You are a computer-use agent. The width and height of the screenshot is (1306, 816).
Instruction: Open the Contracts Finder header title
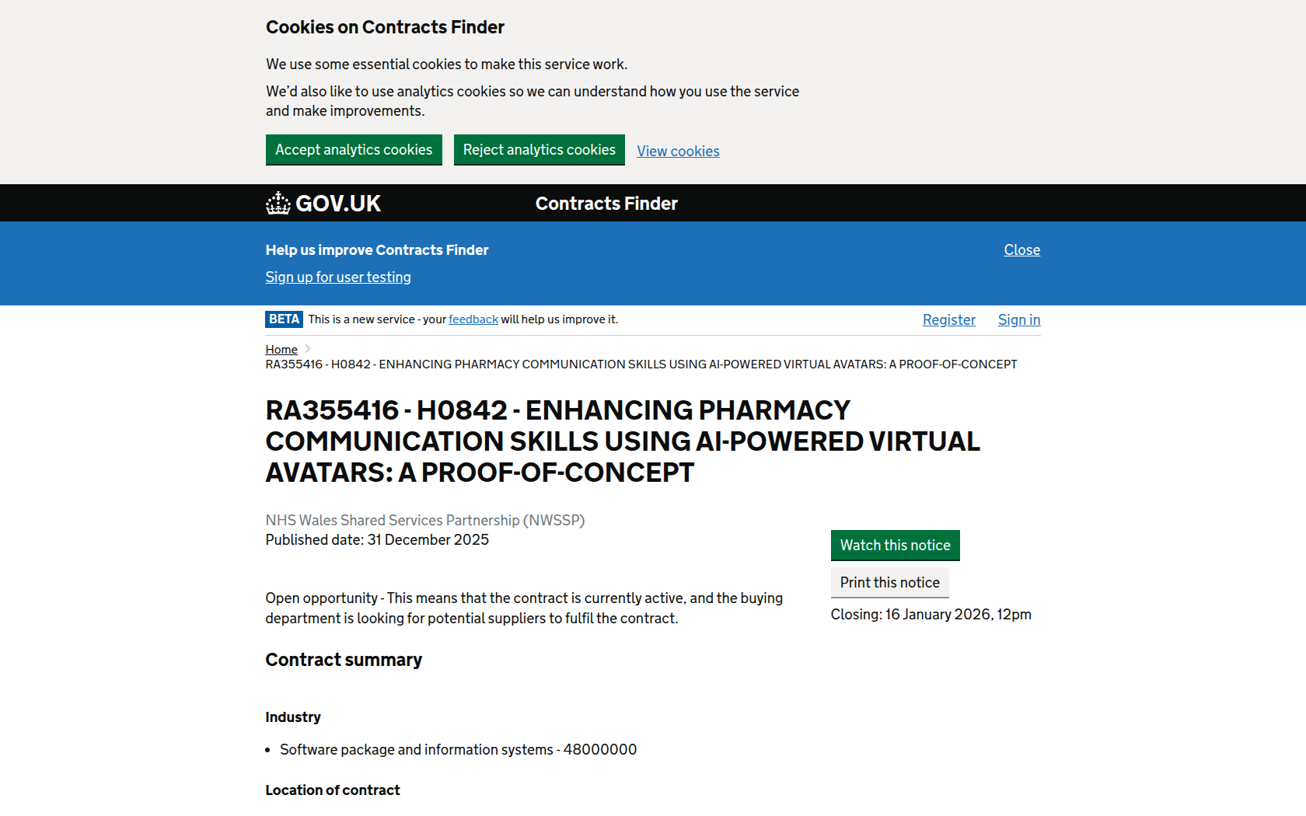tap(606, 204)
